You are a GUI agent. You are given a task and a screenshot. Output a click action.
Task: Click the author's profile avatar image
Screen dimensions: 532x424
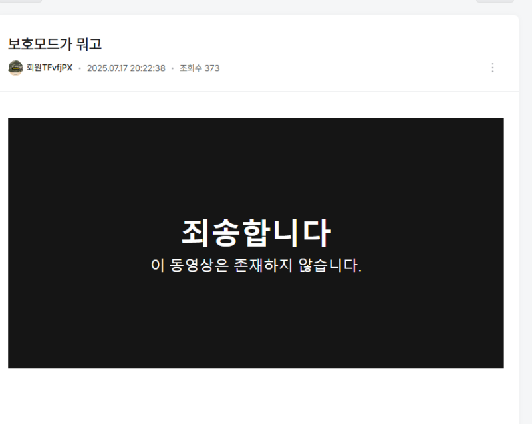(x=15, y=68)
